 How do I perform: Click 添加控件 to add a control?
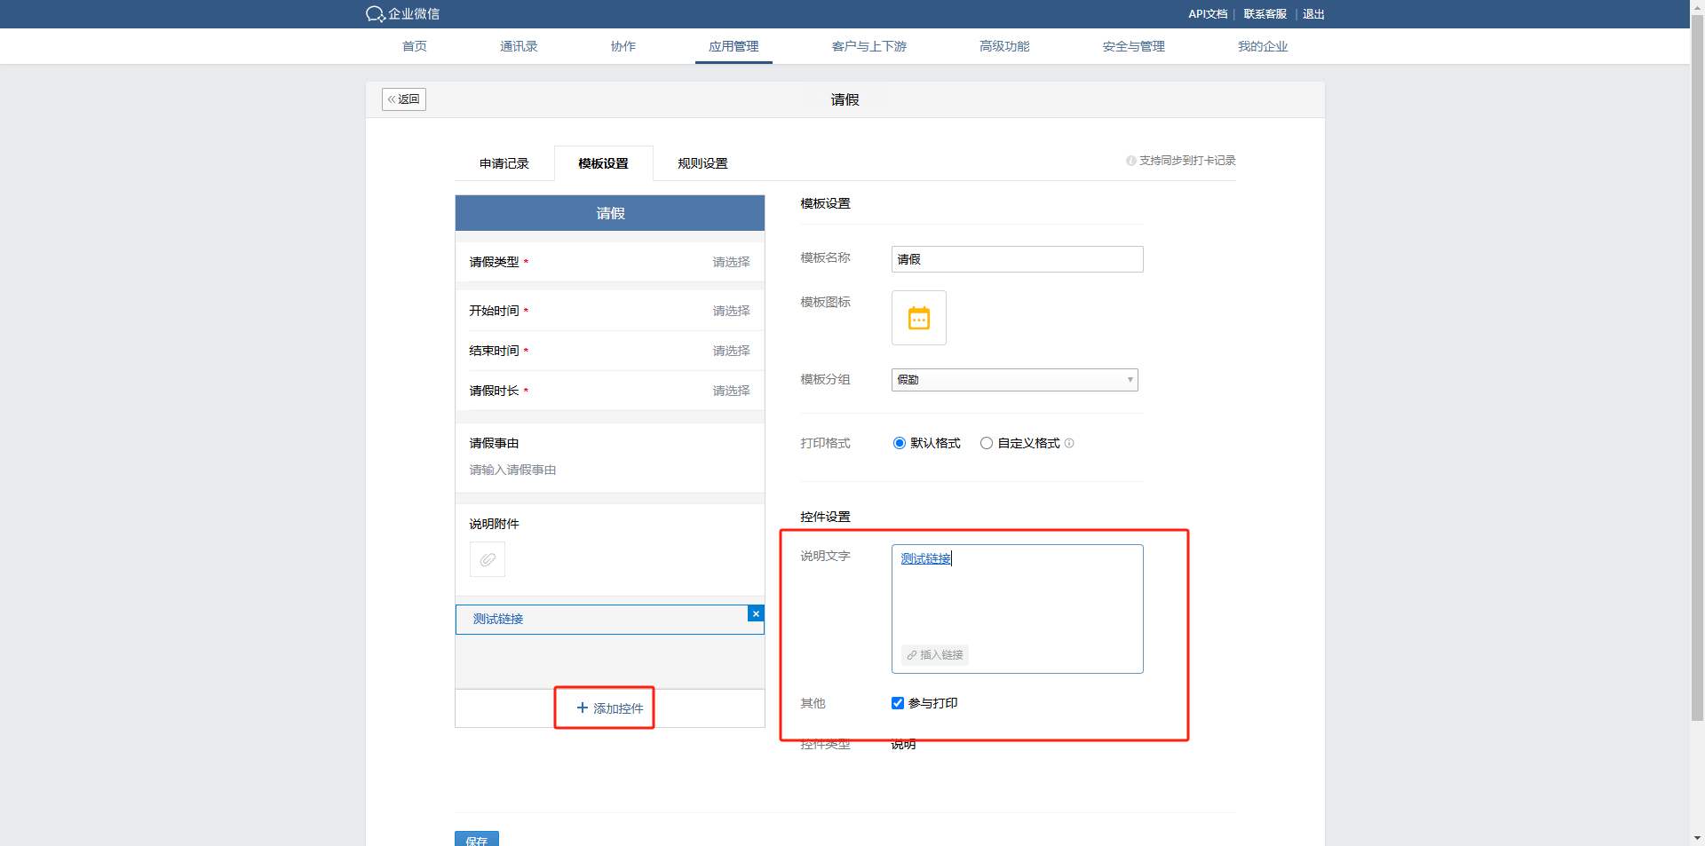pos(610,708)
